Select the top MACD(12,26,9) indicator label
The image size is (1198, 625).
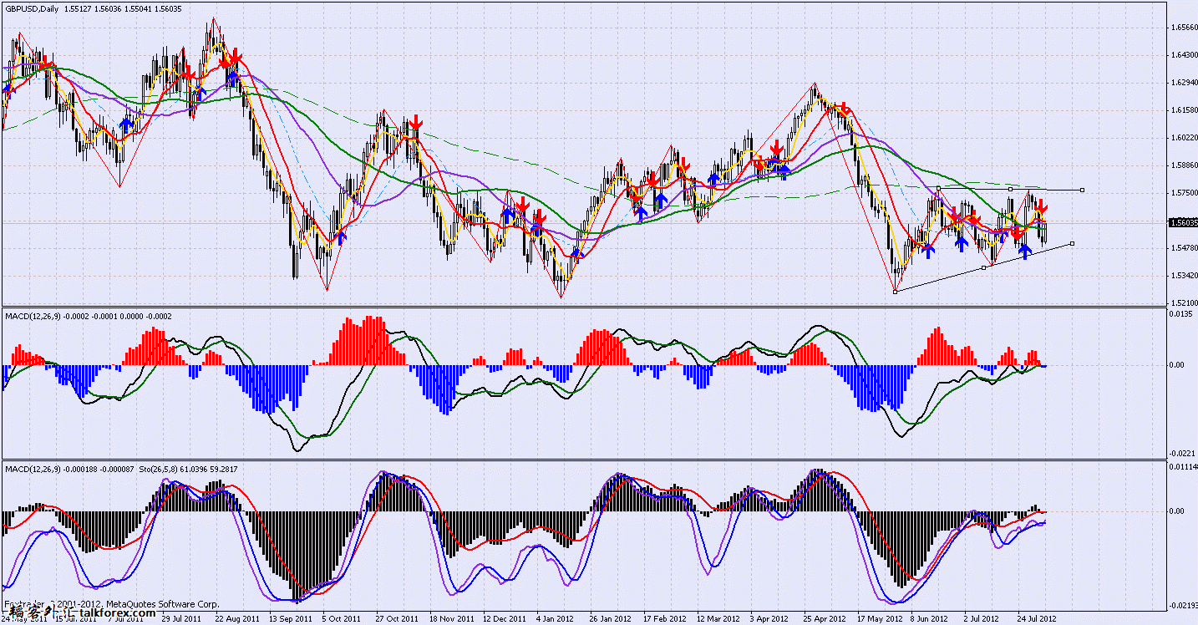click(33, 315)
